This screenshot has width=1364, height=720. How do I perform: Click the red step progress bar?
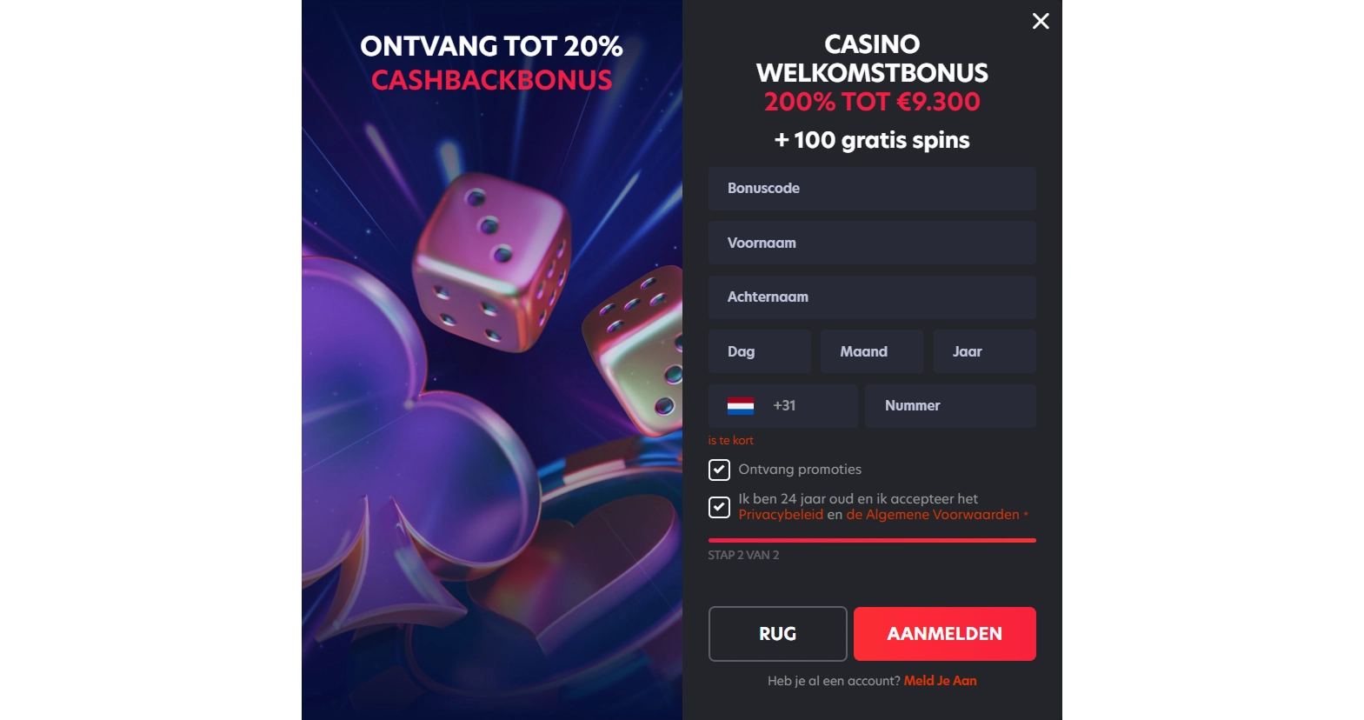pos(872,540)
